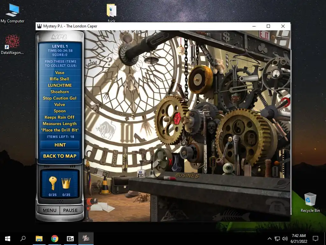Pick the spider on the floor
326x245 pixels.
pyautogui.click(x=142, y=197)
